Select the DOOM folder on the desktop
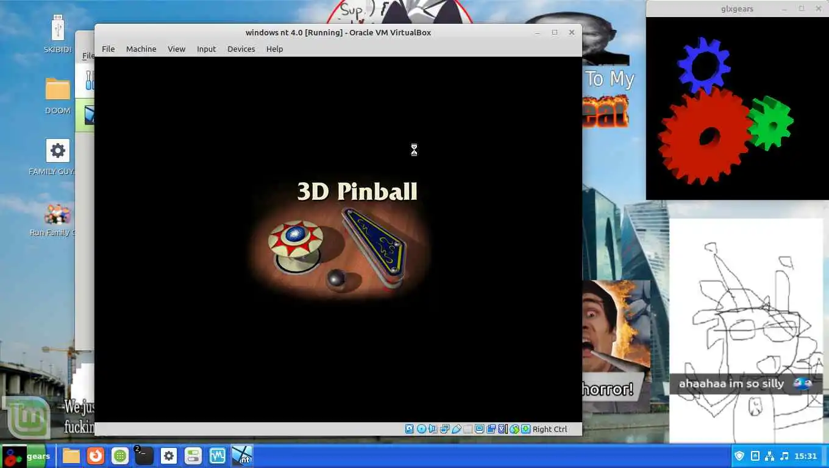This screenshot has height=468, width=829. point(57,96)
